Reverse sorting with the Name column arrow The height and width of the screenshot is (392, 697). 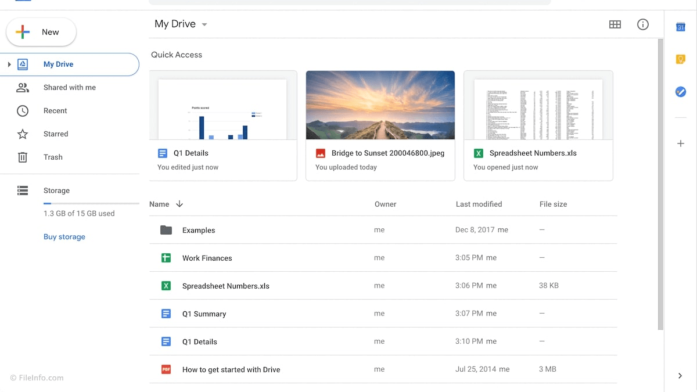179,204
